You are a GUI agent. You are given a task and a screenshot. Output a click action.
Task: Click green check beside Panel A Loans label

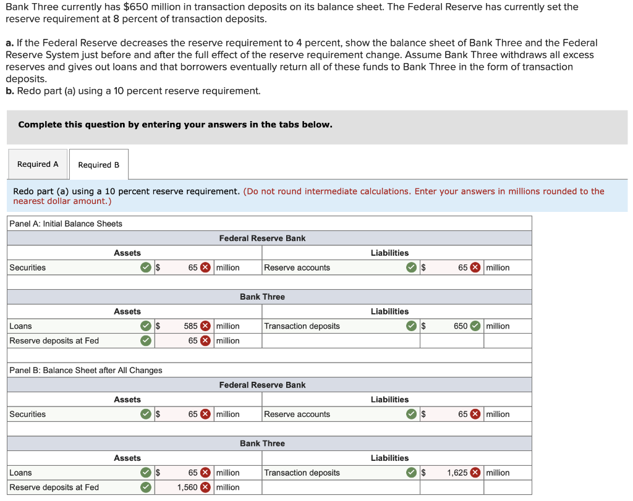(x=146, y=326)
